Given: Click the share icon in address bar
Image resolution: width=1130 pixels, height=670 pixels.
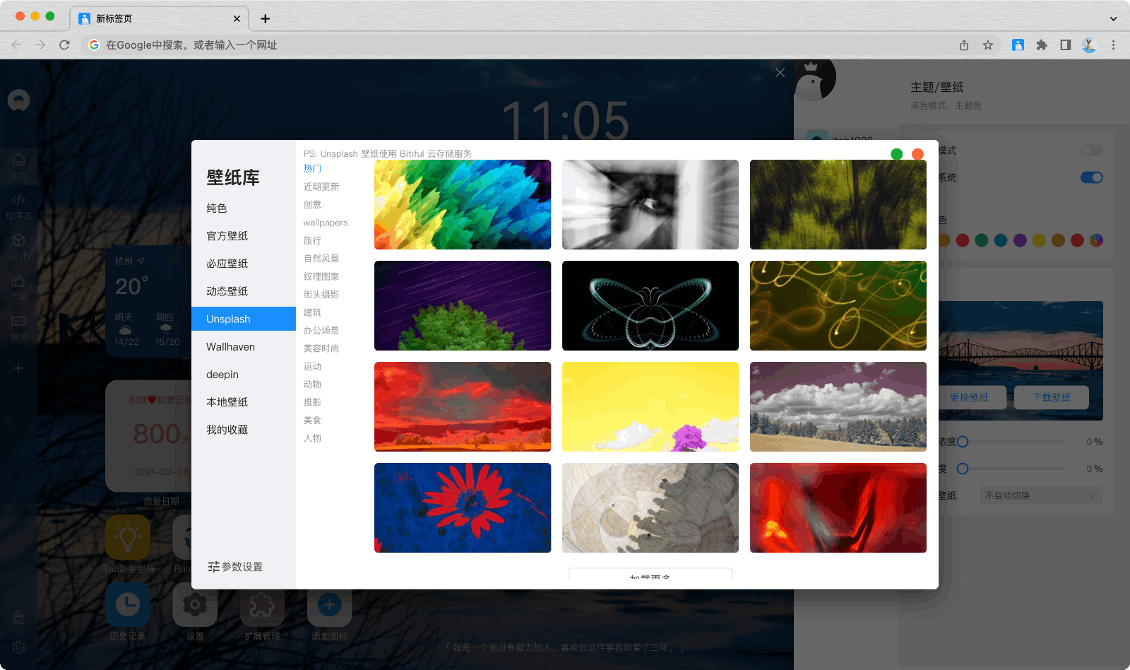Looking at the screenshot, I should pos(964,45).
